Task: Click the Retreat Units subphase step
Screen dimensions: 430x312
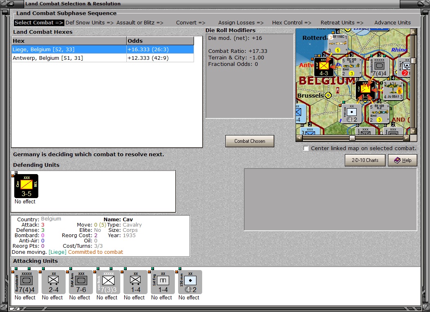Action: tap(342, 23)
